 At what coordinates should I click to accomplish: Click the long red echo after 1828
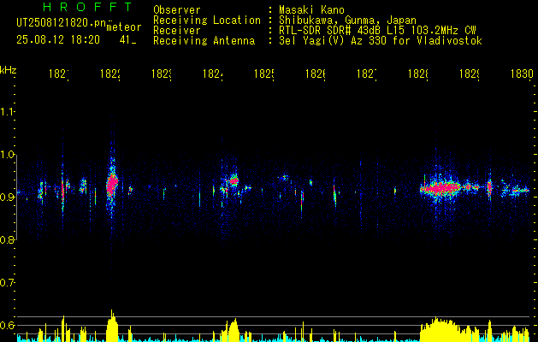[x=440, y=188]
